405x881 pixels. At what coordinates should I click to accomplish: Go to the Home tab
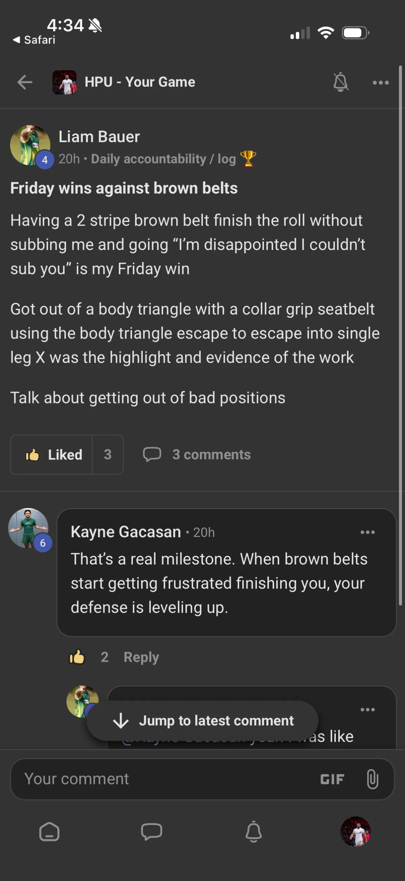click(50, 831)
